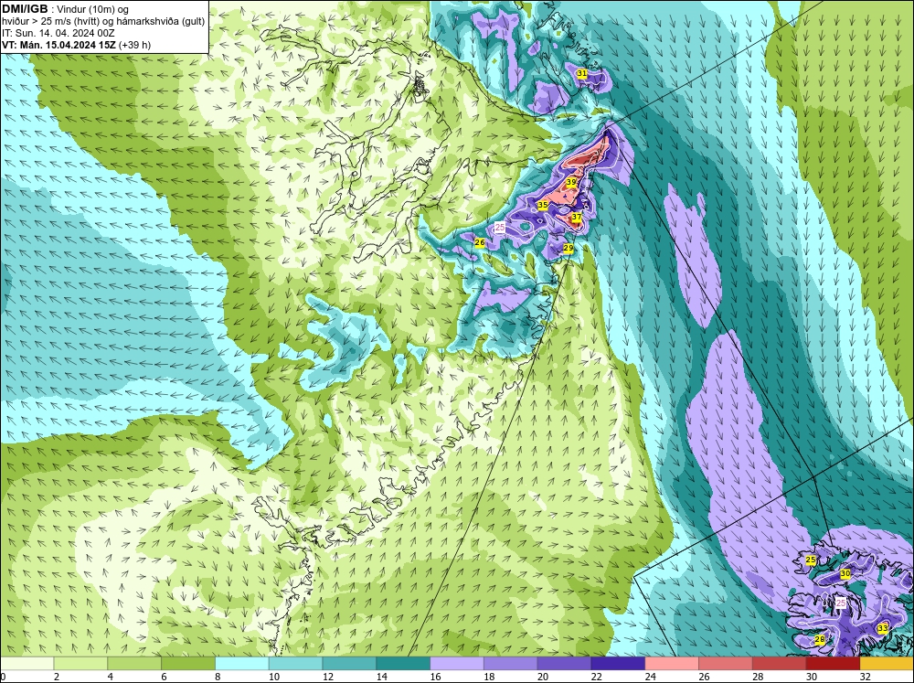
Task: Pick the 10–12 m/s legend swatch
Action: click(295, 664)
